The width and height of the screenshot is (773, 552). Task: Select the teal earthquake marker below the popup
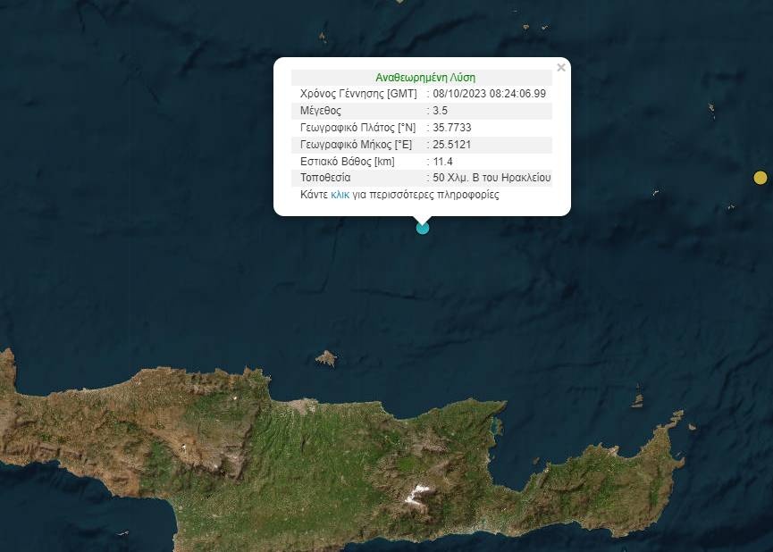(x=423, y=228)
